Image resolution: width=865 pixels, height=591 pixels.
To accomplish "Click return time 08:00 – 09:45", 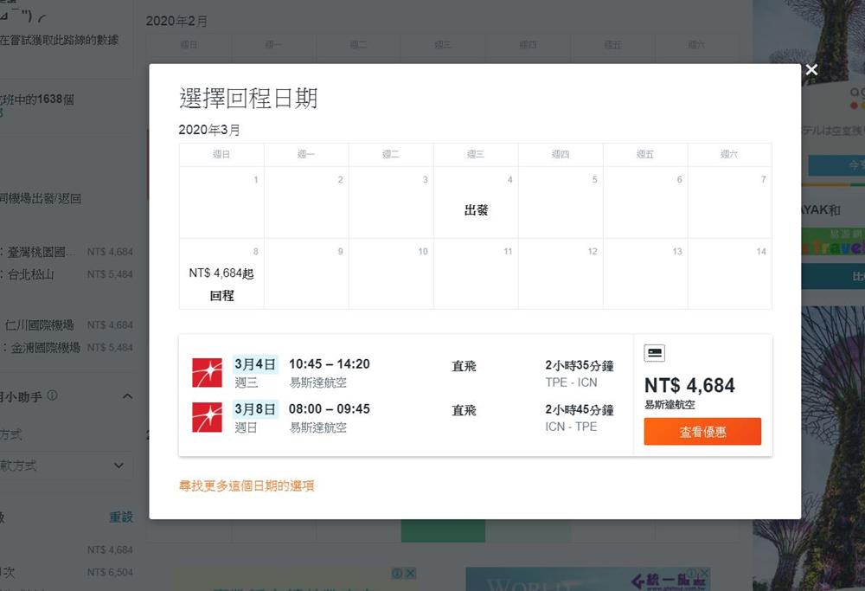I will click(x=330, y=409).
